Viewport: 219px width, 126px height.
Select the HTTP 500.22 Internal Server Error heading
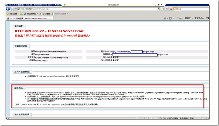click(x=49, y=31)
